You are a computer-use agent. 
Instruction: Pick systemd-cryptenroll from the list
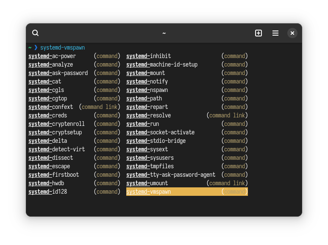[x=56, y=124]
